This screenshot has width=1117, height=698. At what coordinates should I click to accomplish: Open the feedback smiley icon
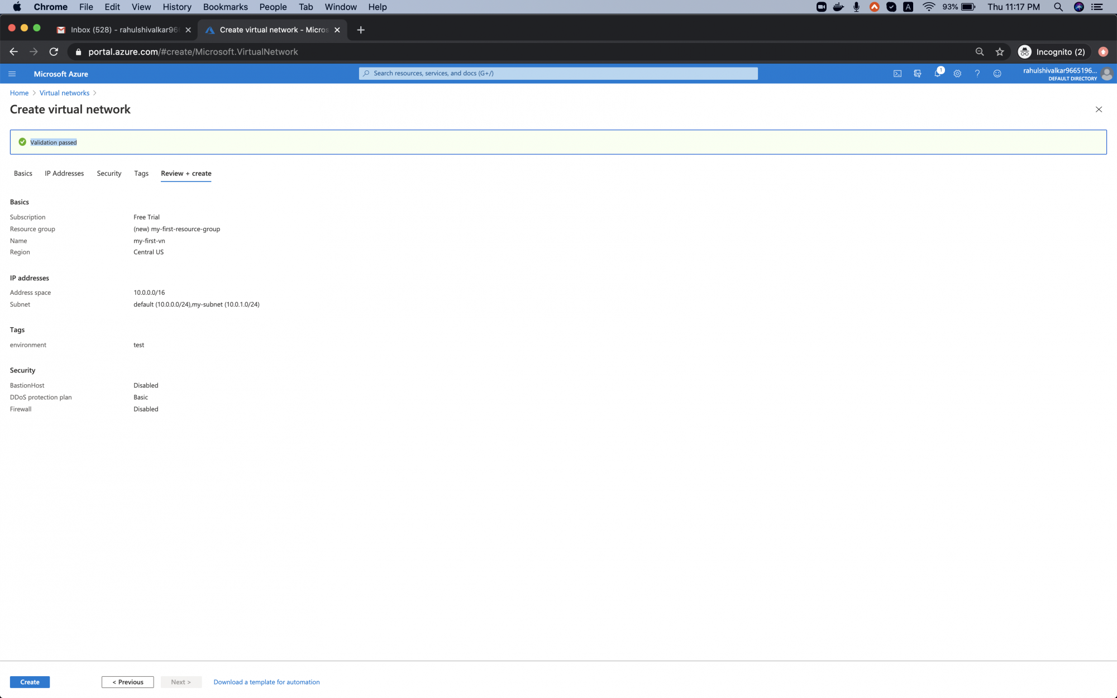(997, 74)
